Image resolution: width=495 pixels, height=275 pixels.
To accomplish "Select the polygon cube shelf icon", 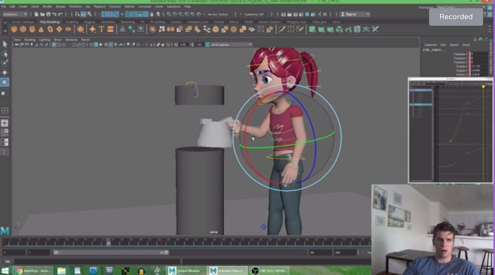I will tap(23, 29).
